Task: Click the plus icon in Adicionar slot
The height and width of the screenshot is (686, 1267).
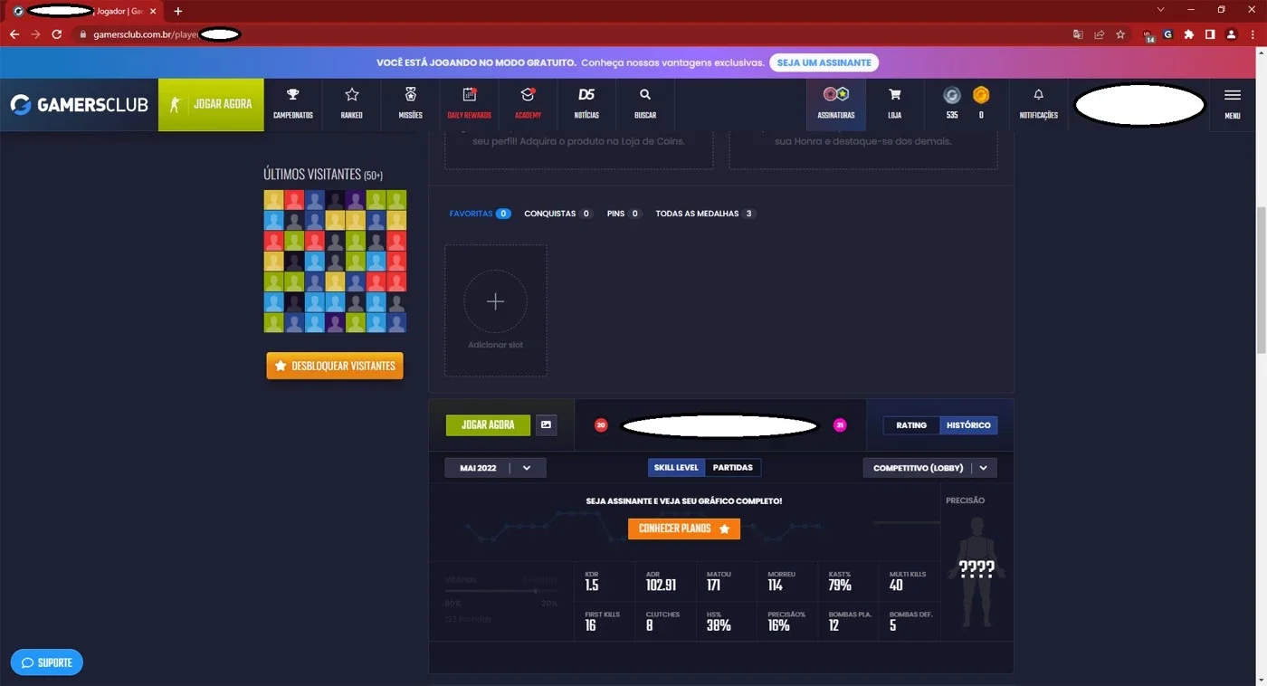Action: (495, 302)
